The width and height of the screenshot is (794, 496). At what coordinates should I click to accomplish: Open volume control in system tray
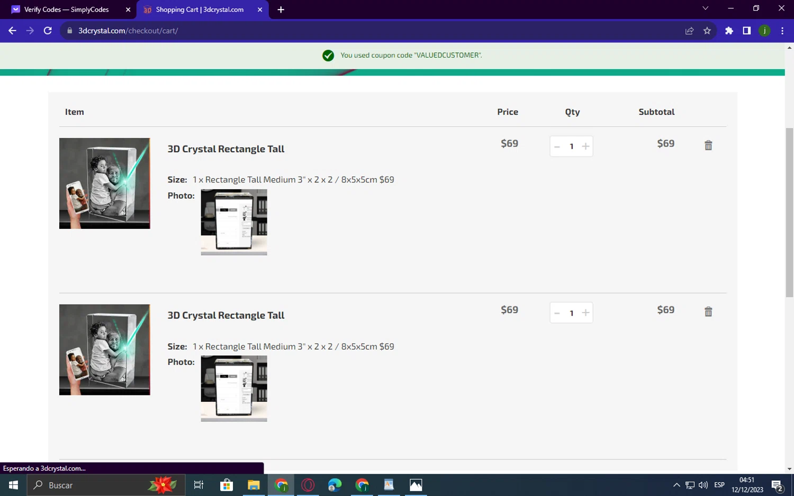703,485
